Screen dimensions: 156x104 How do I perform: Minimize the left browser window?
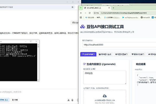tap(67, 2)
